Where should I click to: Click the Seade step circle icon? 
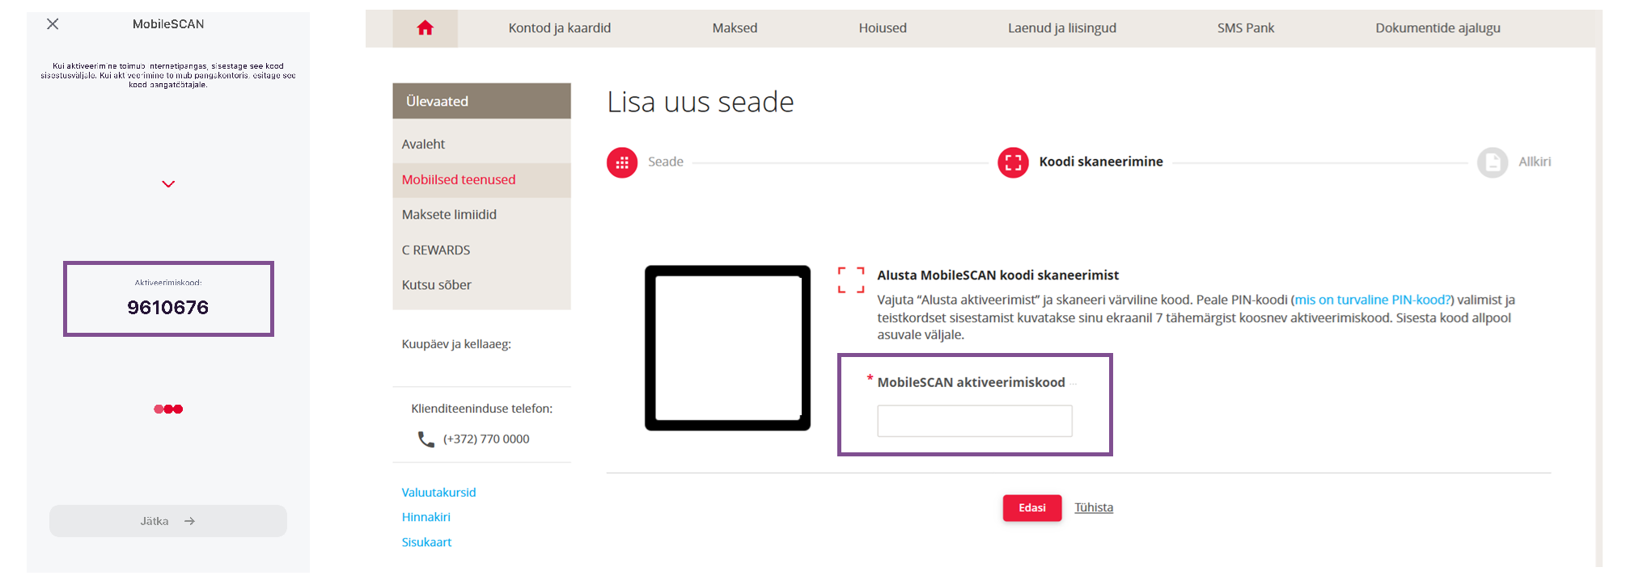click(622, 162)
